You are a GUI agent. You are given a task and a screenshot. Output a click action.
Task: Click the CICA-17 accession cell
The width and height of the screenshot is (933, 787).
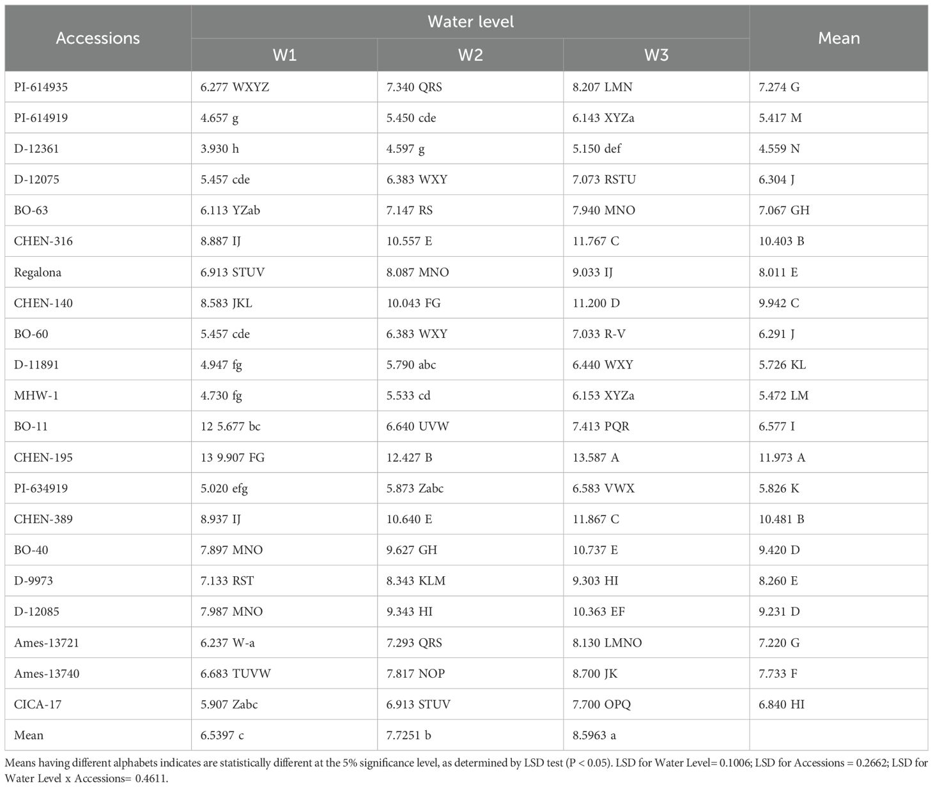pyautogui.click(x=38, y=705)
